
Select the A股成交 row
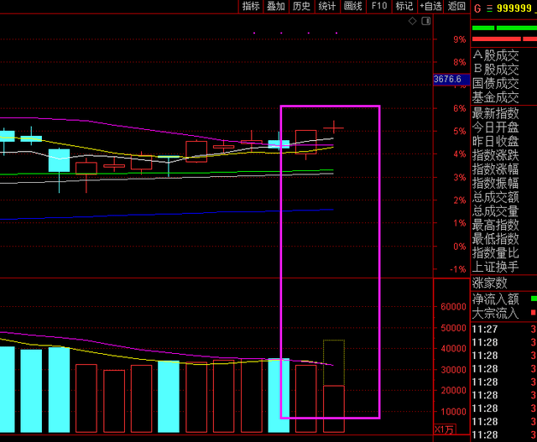[x=496, y=55]
